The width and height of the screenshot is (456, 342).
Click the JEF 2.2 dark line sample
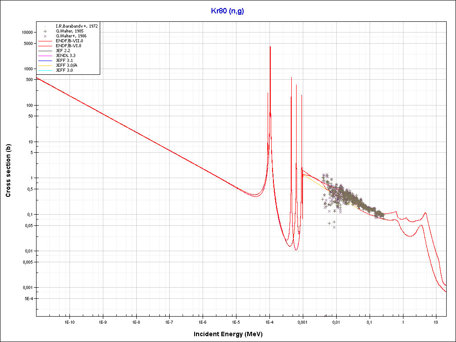tap(45, 51)
